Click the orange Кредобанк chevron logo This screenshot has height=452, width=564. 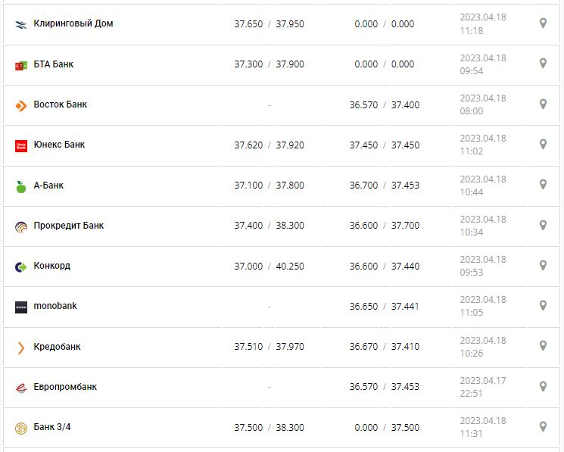(x=21, y=348)
